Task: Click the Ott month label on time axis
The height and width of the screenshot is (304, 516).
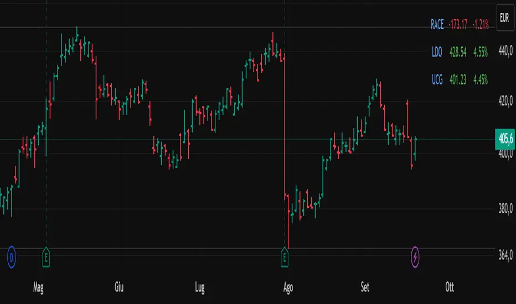Action: 450,287
